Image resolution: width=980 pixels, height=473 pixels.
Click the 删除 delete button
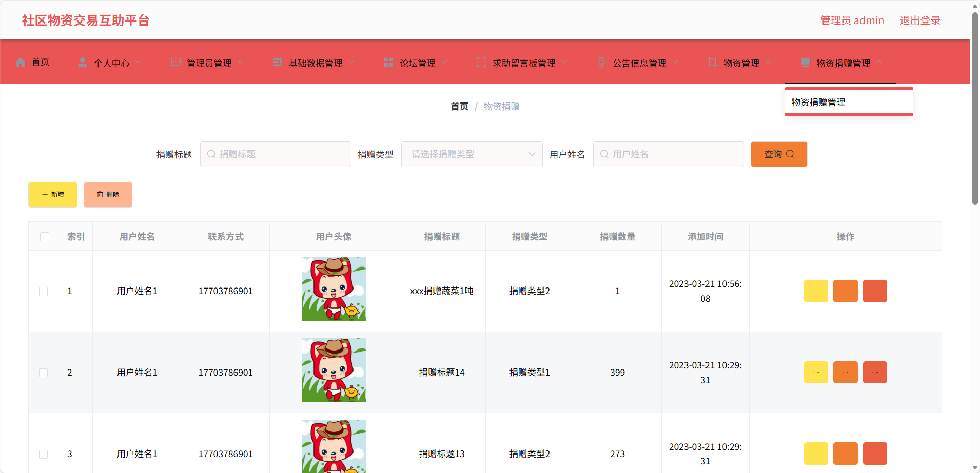coord(108,195)
